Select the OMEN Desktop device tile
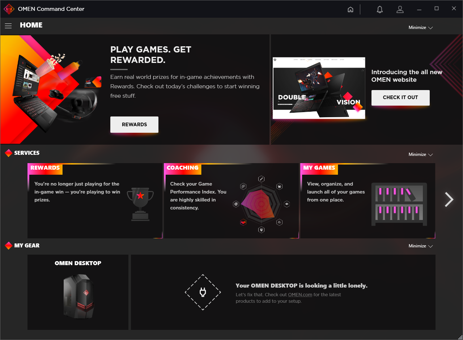This screenshot has height=340, width=463. [x=78, y=292]
